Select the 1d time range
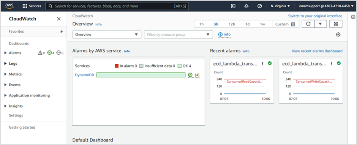Screen dimensions: 357x145 point(248,24)
